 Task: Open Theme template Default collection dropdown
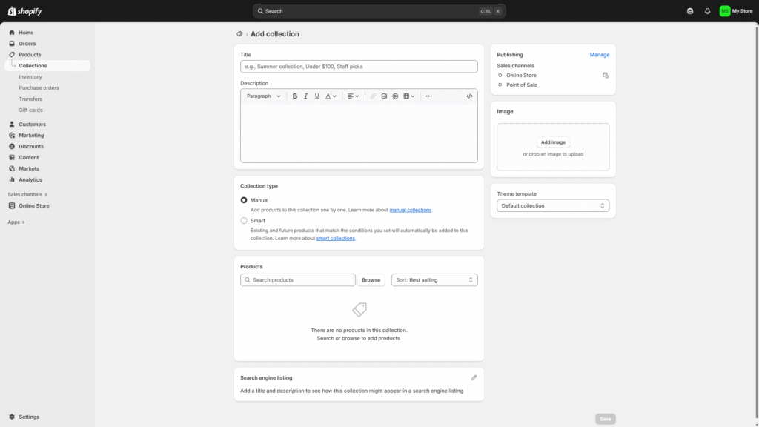pos(553,206)
